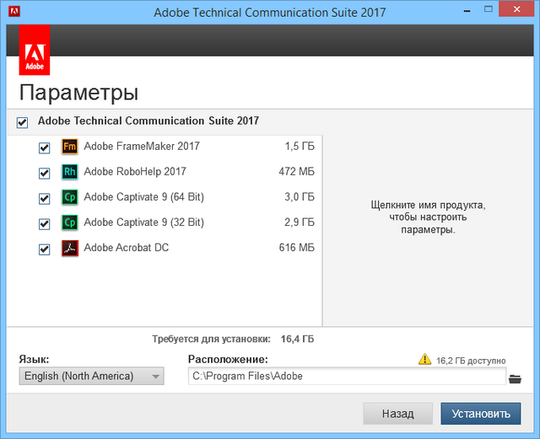The image size is (540, 439).
Task: Click the red Adobe logo in header
Action: click(35, 50)
